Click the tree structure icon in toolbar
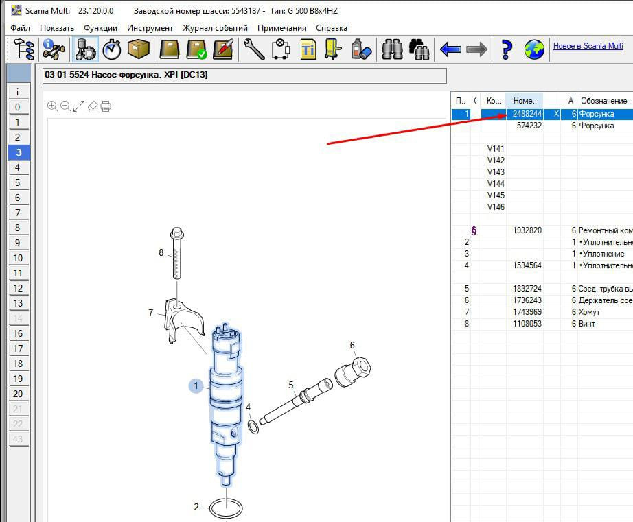 pyautogui.click(x=25, y=49)
